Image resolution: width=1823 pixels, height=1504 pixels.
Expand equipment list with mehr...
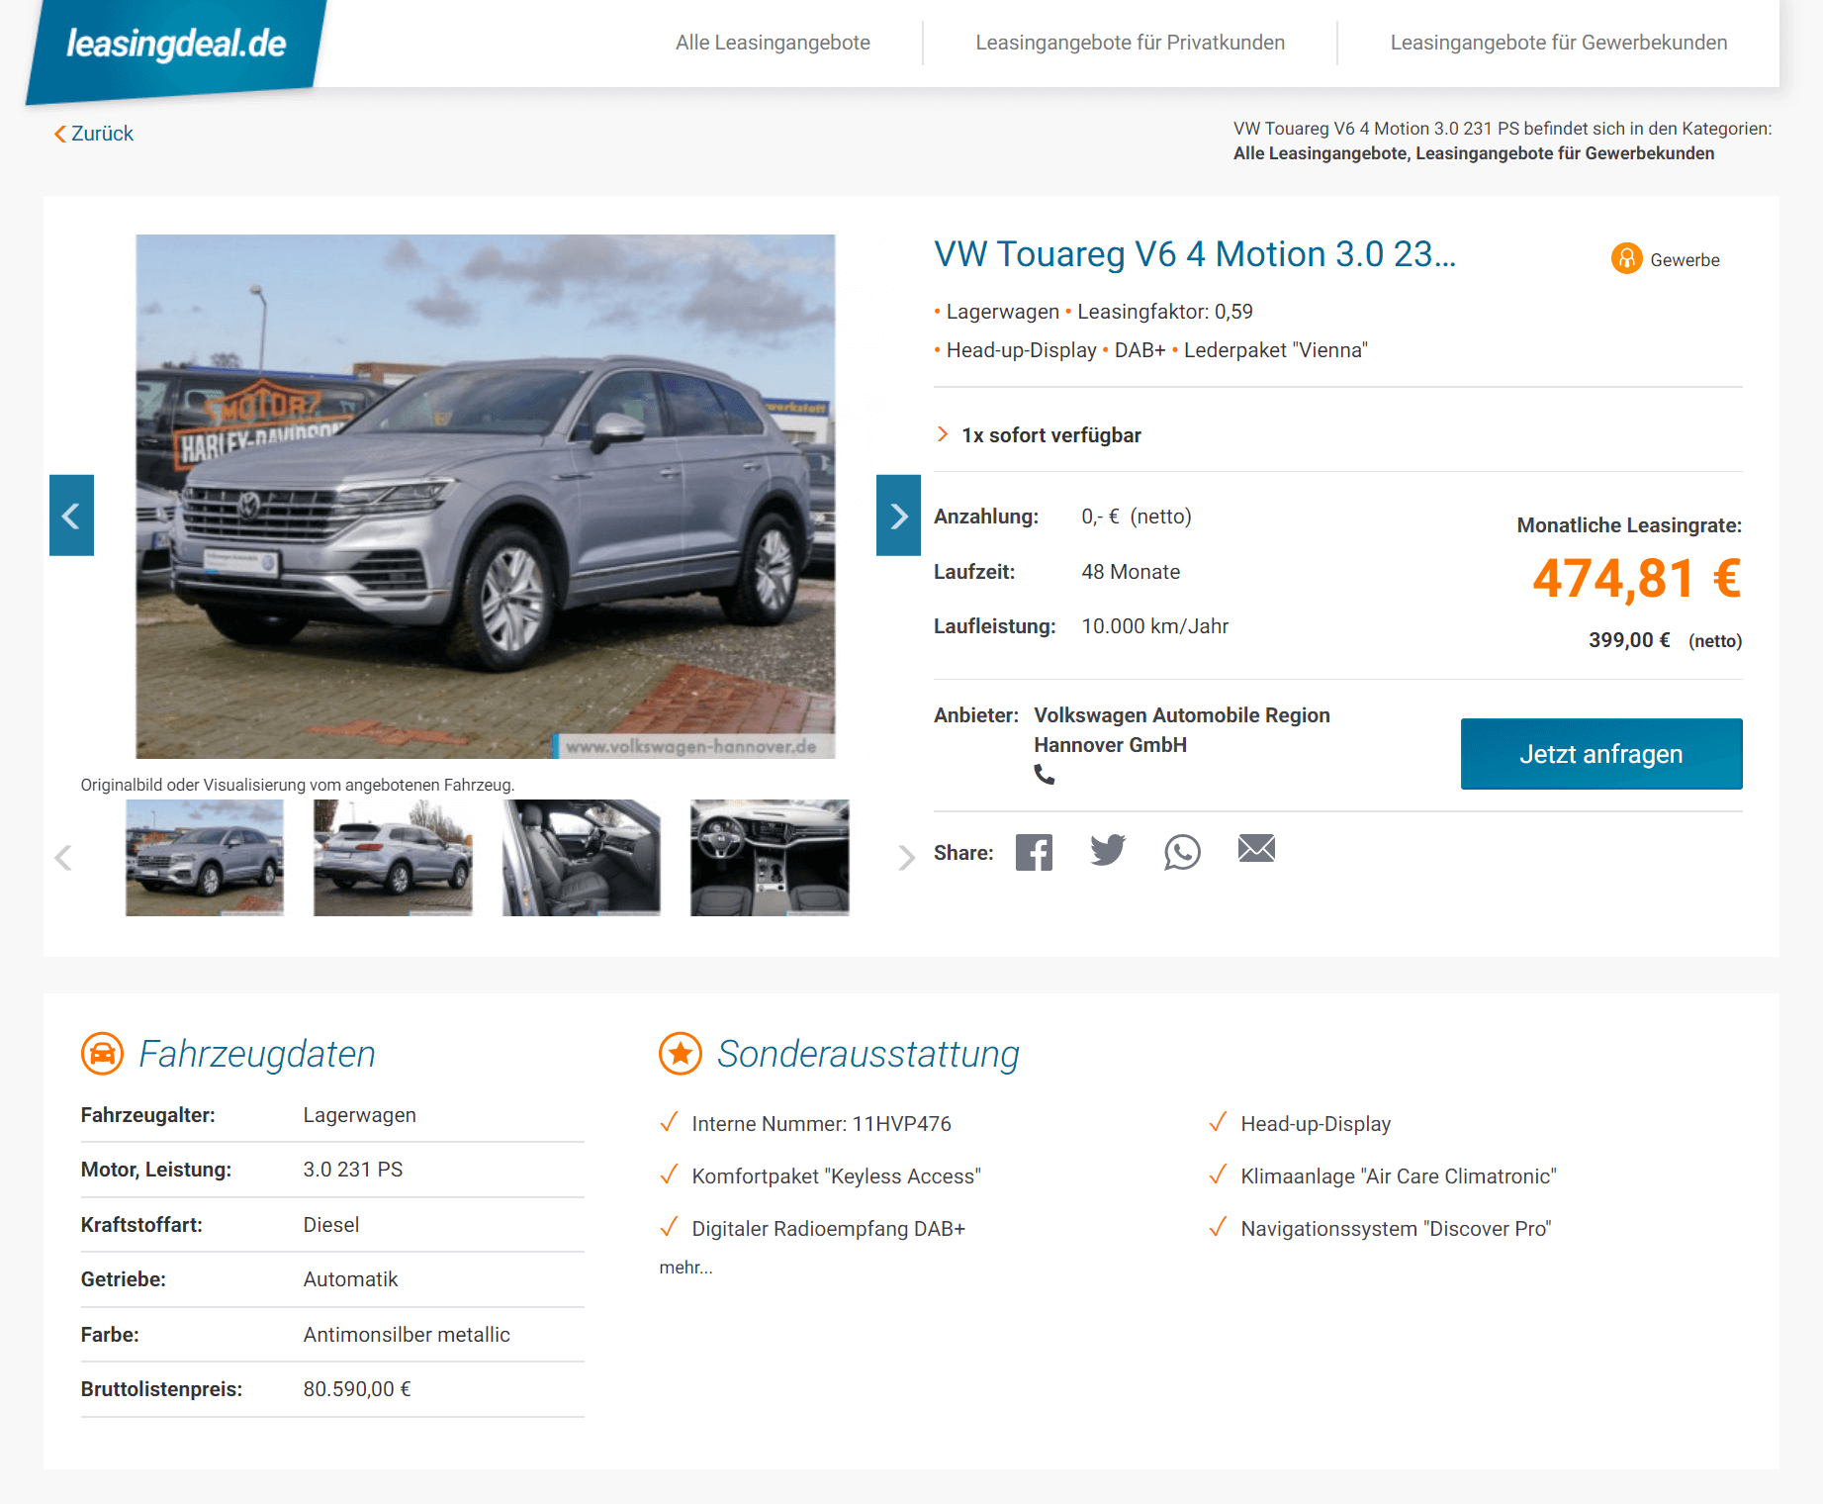[x=685, y=1268]
